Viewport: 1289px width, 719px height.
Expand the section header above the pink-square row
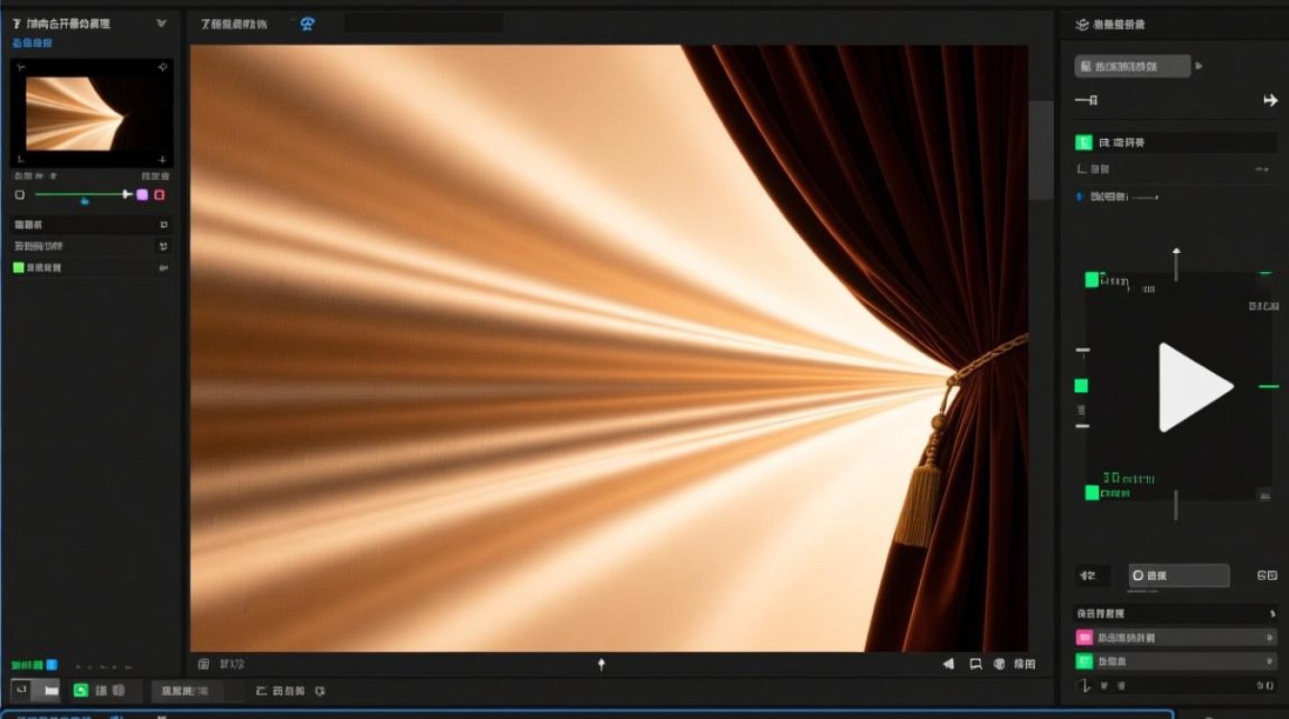click(x=1175, y=614)
